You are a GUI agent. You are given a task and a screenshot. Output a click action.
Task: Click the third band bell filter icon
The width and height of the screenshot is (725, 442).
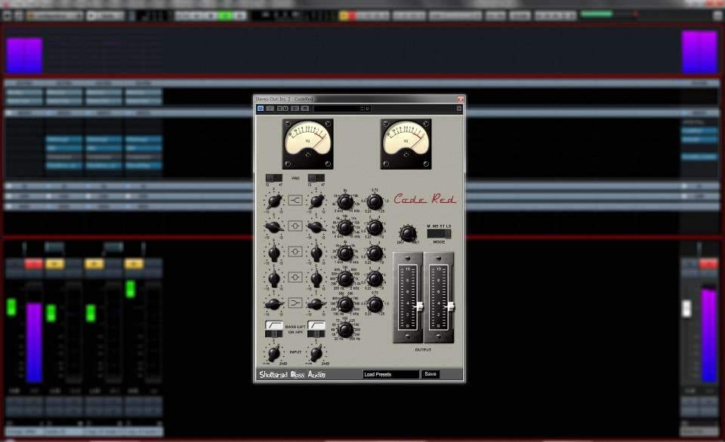tap(295, 252)
